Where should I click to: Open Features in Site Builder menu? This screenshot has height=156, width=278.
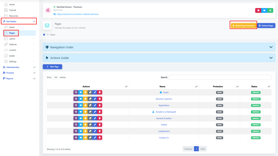(x=13, y=44)
